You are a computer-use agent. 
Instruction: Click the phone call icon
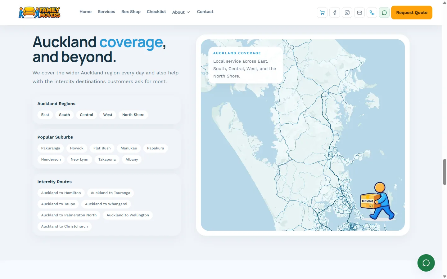click(372, 13)
